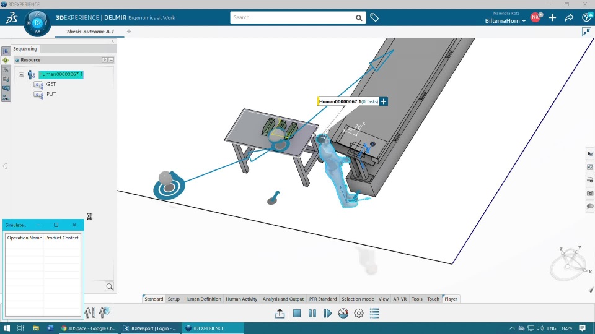Step forward the simulation
The width and height of the screenshot is (595, 334).
(327, 313)
